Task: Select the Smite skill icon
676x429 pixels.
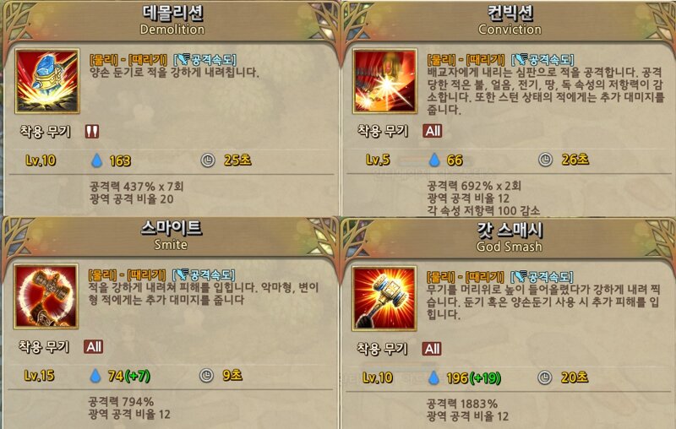Action: [46, 296]
